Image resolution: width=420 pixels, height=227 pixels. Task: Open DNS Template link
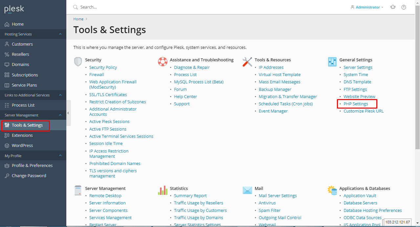357,82
